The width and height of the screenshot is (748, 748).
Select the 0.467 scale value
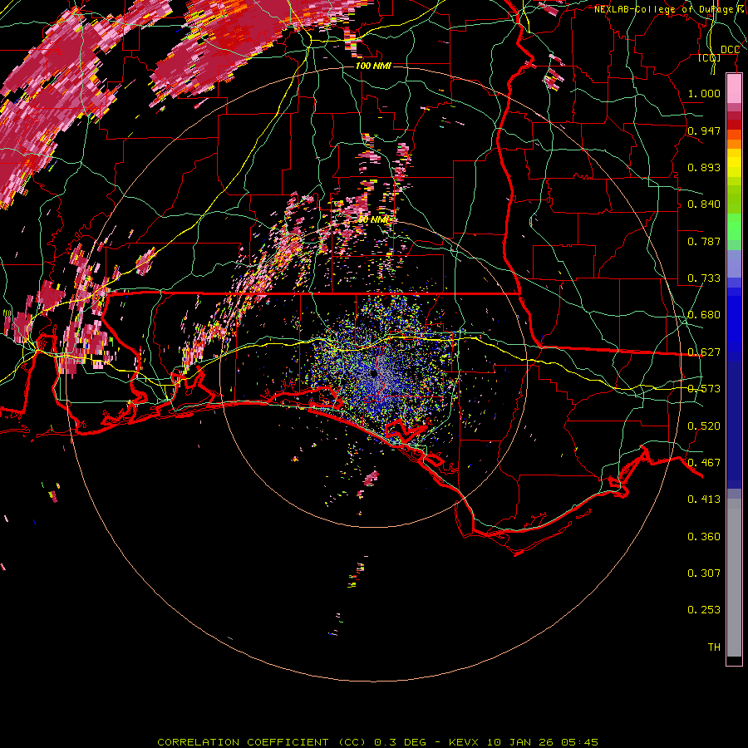(x=704, y=463)
